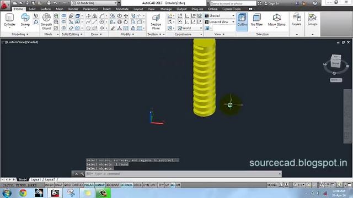The image size is (353, 198).
Task: Click the AutoCAD taskbar icon
Action: (x=55, y=193)
